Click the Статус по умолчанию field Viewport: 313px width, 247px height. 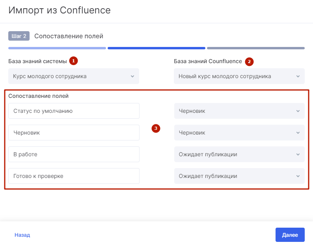pyautogui.click(x=74, y=111)
